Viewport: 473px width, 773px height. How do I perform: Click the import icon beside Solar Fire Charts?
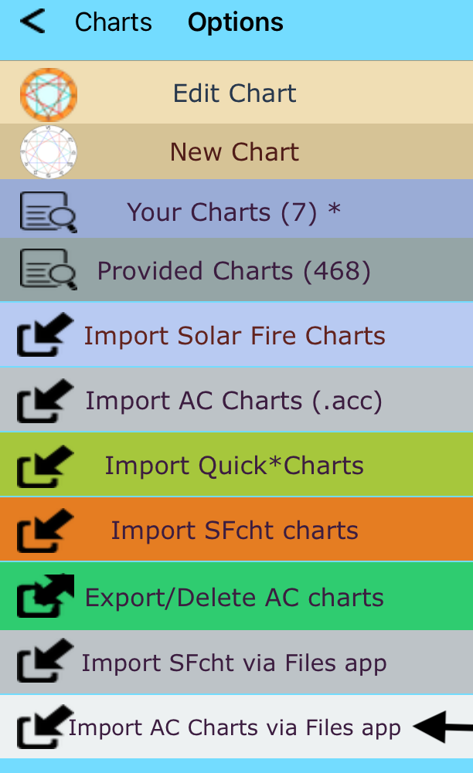coord(45,336)
